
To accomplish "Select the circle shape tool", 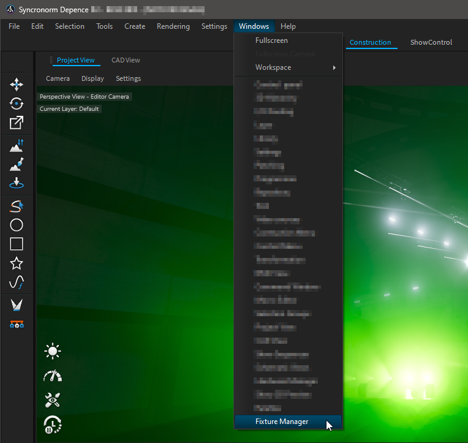I will click(x=17, y=225).
